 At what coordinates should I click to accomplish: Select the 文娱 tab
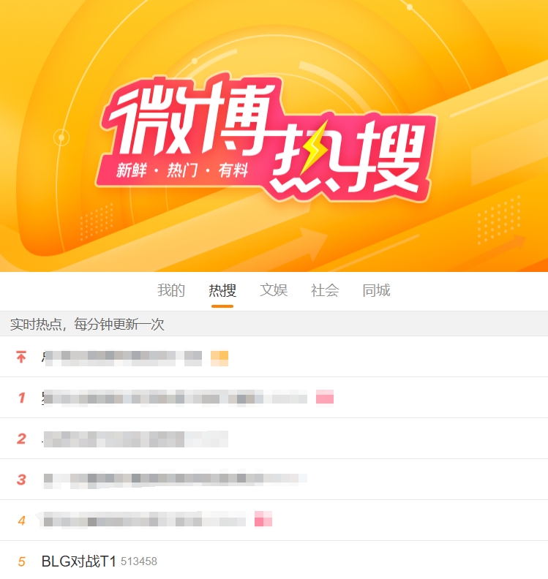(x=274, y=290)
